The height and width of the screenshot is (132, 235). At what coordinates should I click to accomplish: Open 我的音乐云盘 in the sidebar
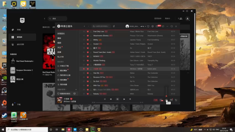[x=65, y=75]
